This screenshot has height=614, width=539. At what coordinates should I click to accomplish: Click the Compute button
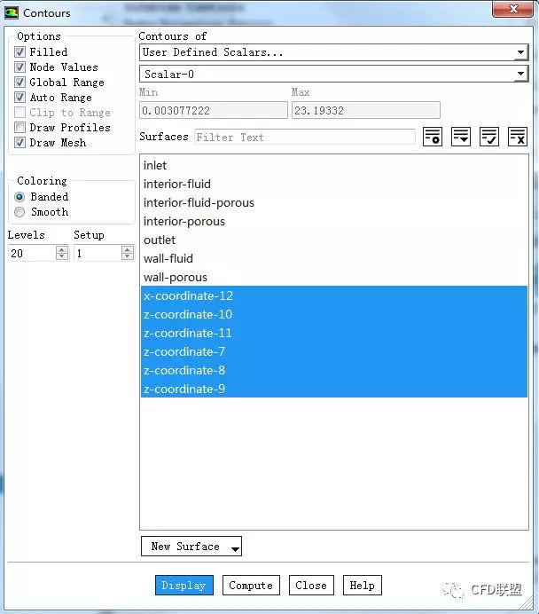point(251,585)
